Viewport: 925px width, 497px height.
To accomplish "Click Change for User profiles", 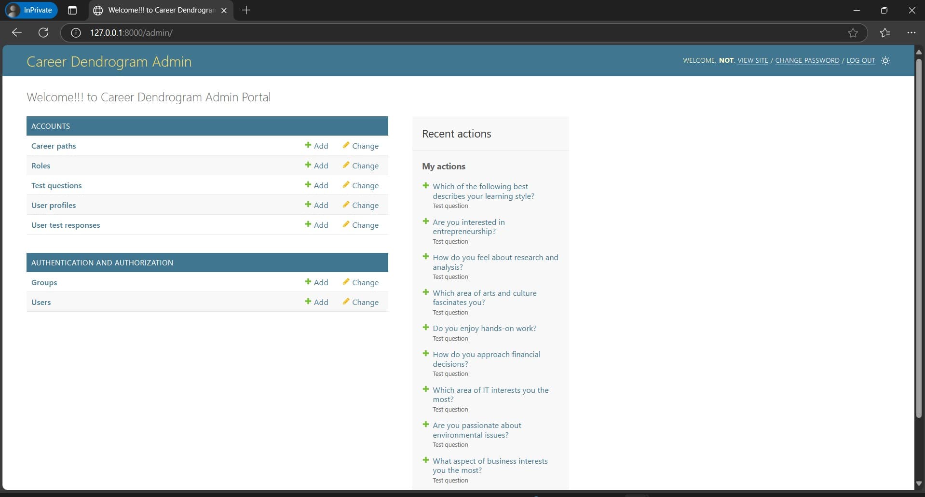I will click(x=361, y=205).
